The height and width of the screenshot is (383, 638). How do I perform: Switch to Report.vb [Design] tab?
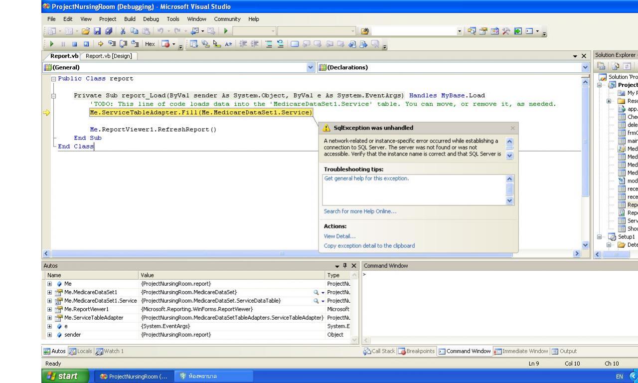pos(109,56)
